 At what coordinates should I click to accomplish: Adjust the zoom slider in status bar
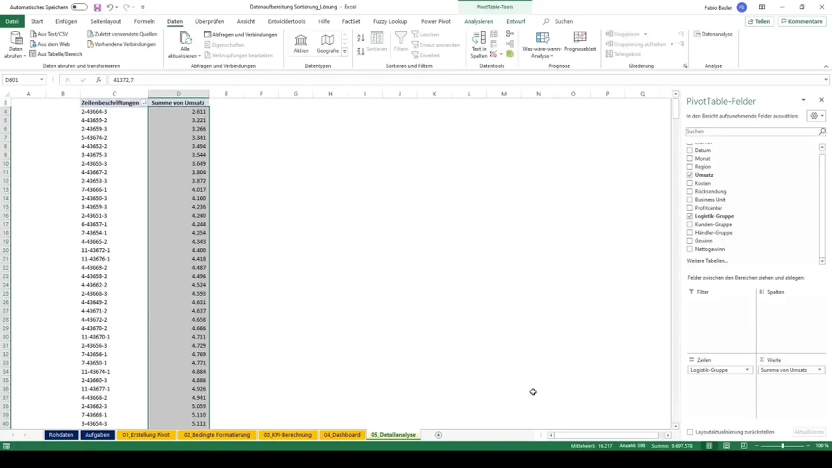(x=783, y=445)
